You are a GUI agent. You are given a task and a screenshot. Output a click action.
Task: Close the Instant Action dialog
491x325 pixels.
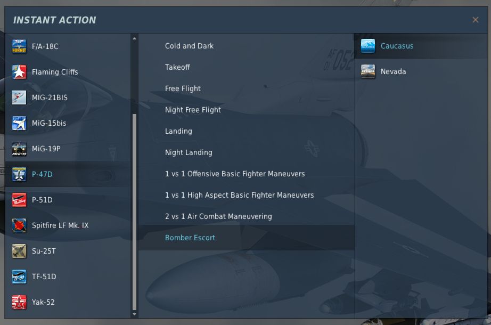[476, 20]
